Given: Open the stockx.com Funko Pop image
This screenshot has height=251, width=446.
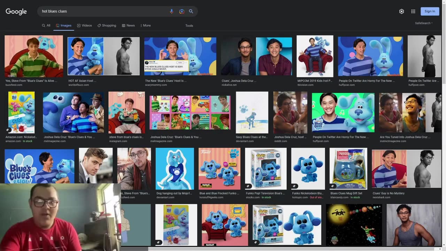Looking at the screenshot, I should pyautogui.click(x=266, y=169).
